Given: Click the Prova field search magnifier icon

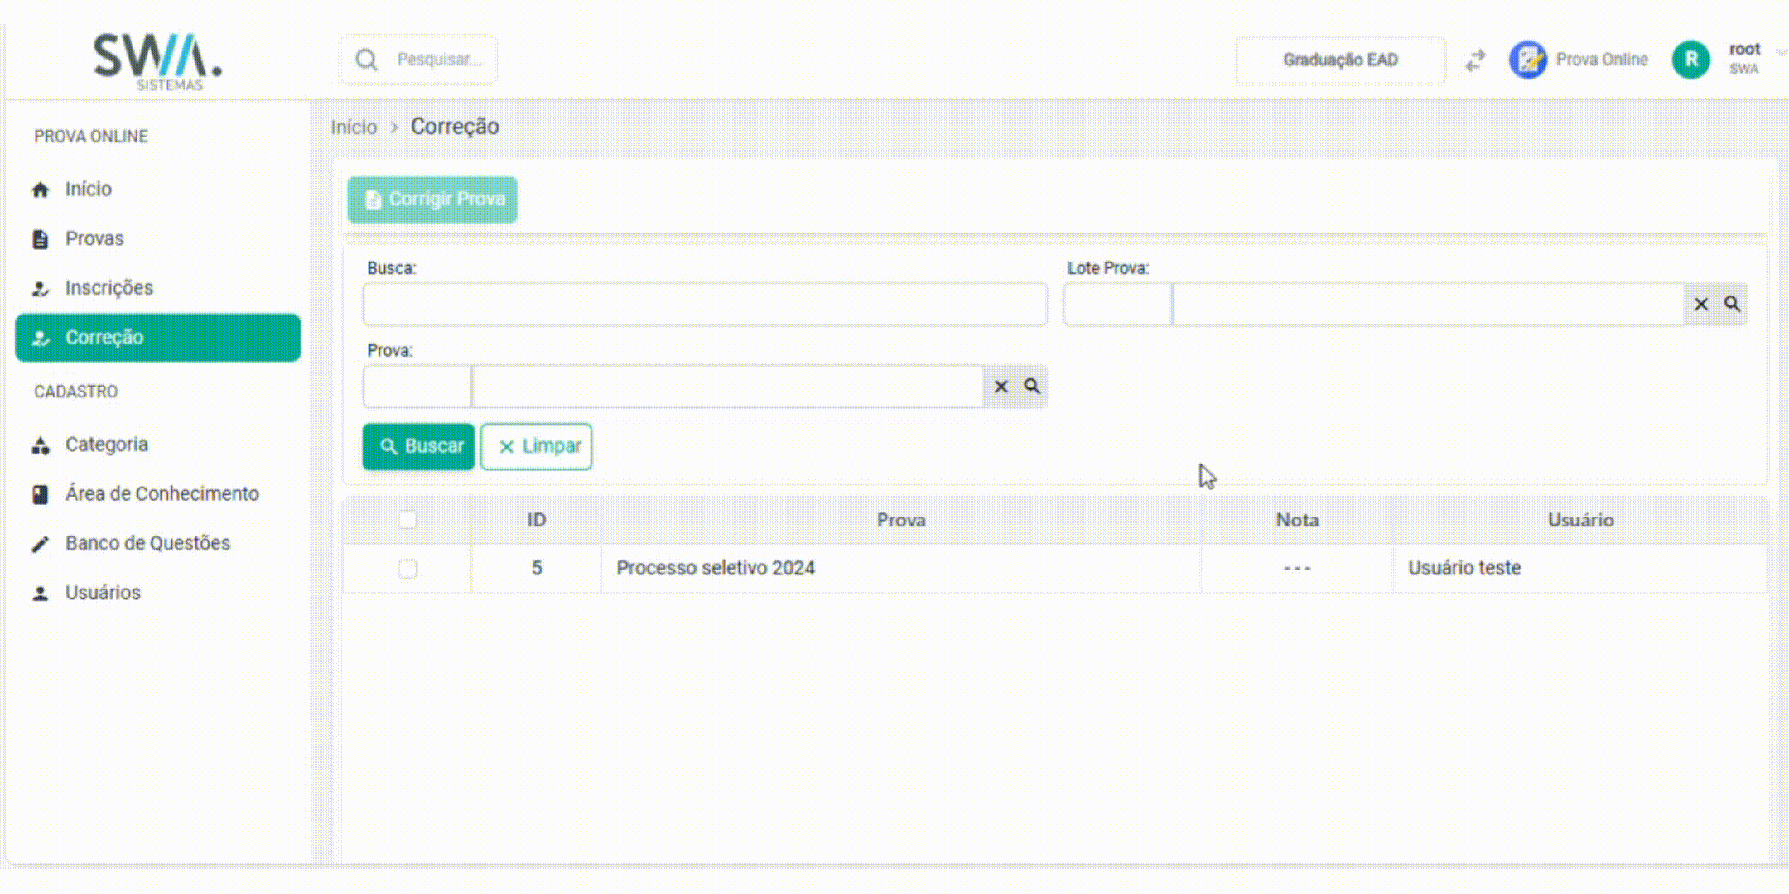Looking at the screenshot, I should (x=1032, y=387).
